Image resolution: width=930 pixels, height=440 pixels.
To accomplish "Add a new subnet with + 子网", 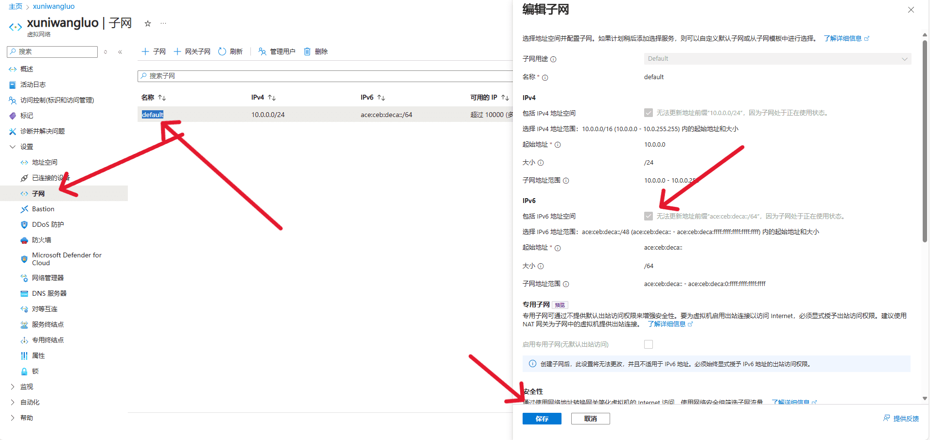I will click(153, 51).
